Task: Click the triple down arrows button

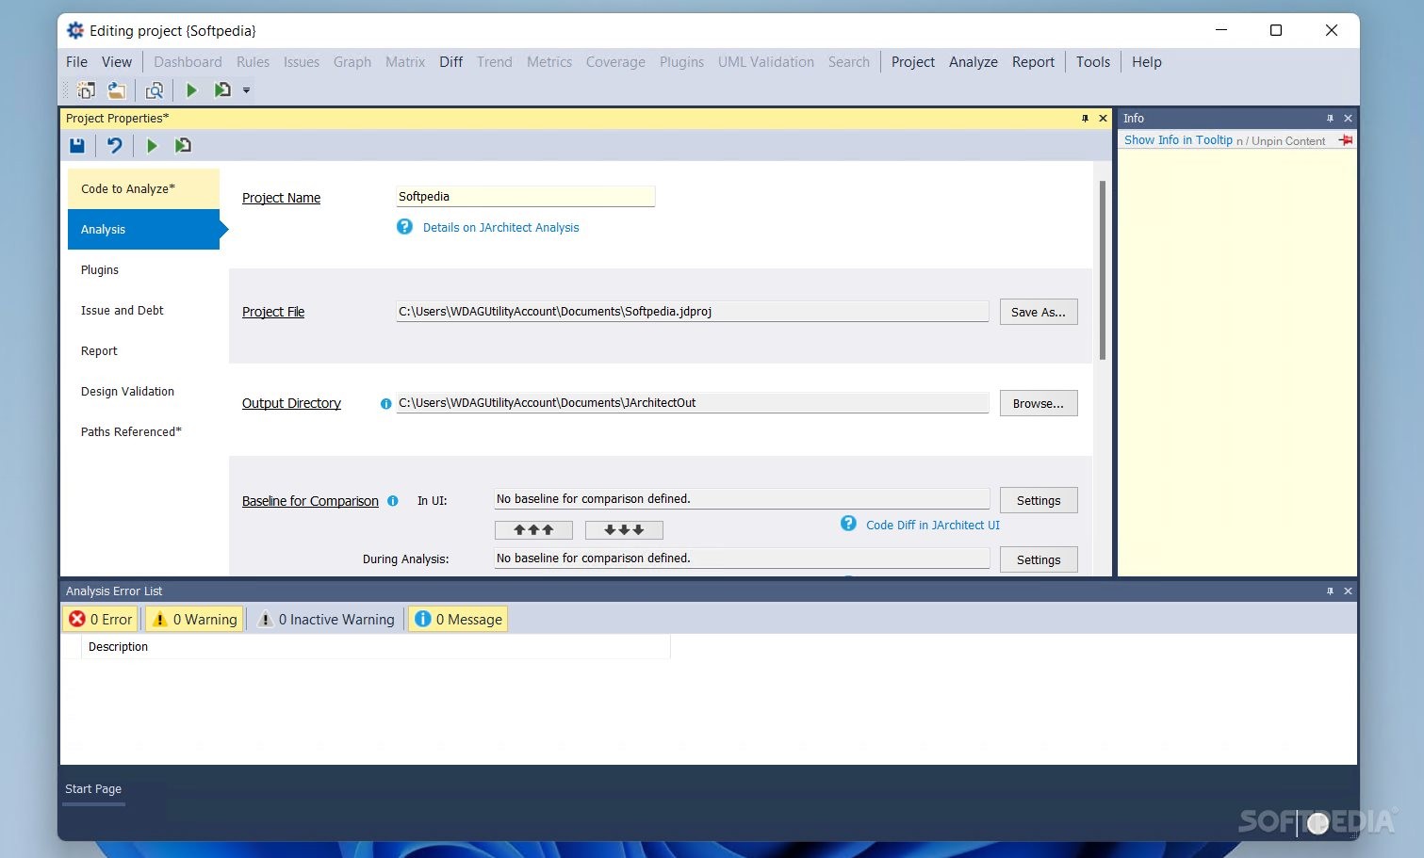Action: pyautogui.click(x=624, y=530)
